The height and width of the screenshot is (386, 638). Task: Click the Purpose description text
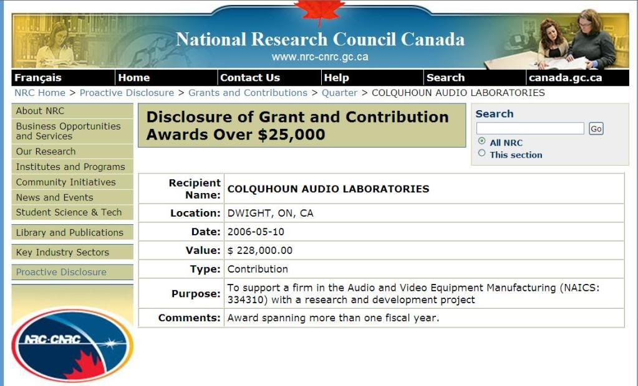[x=413, y=294]
